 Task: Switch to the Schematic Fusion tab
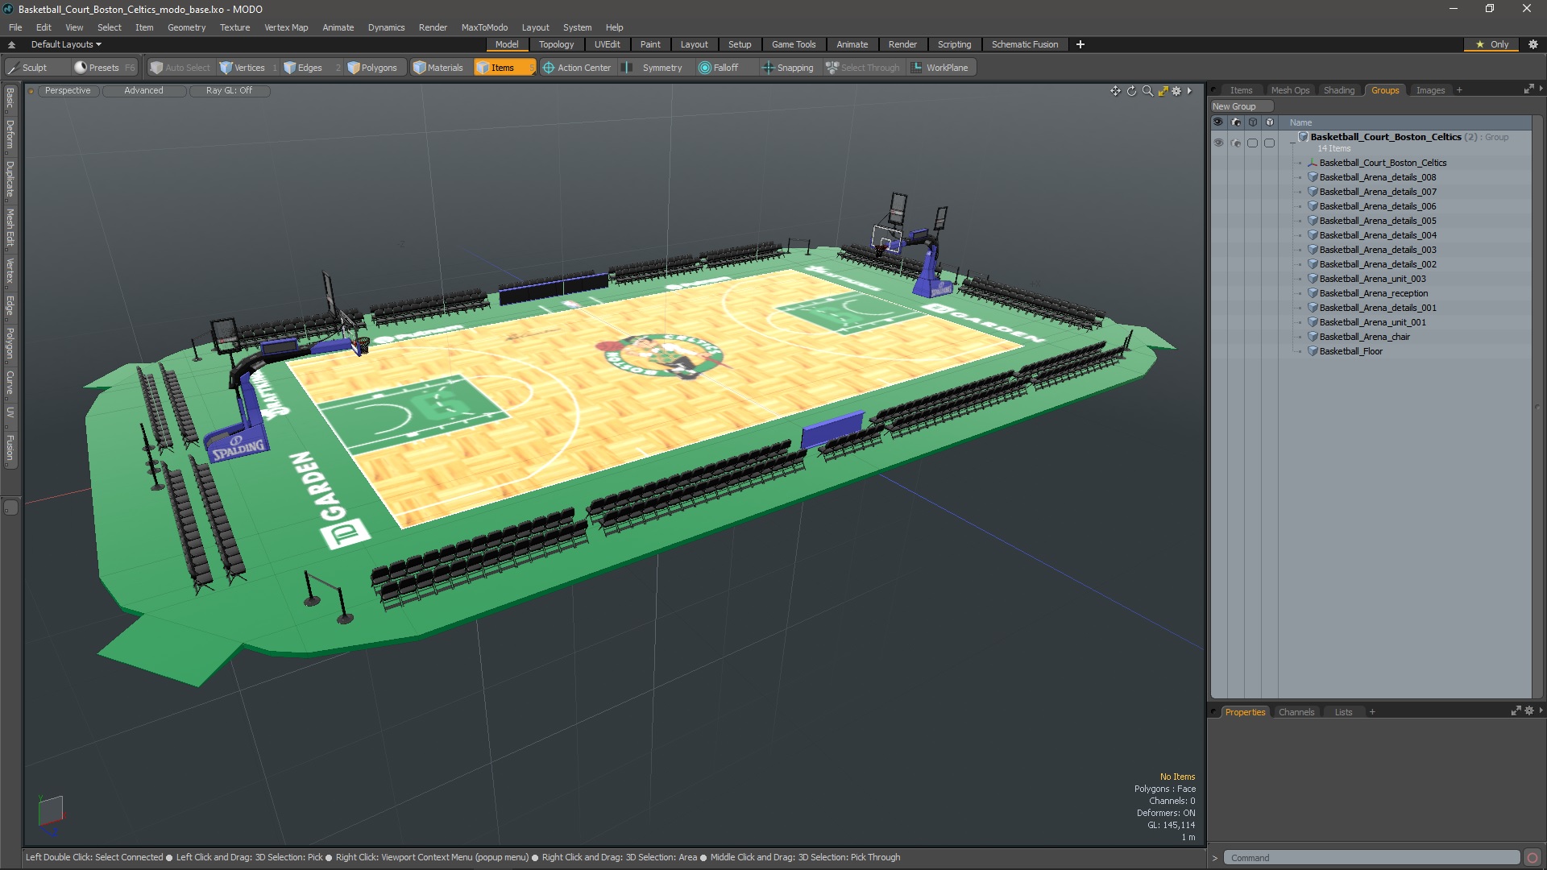1024,44
